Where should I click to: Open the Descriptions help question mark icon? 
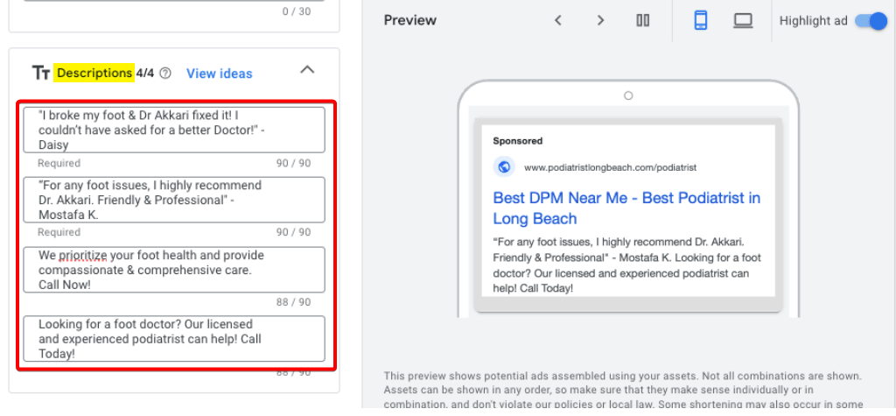(x=166, y=74)
